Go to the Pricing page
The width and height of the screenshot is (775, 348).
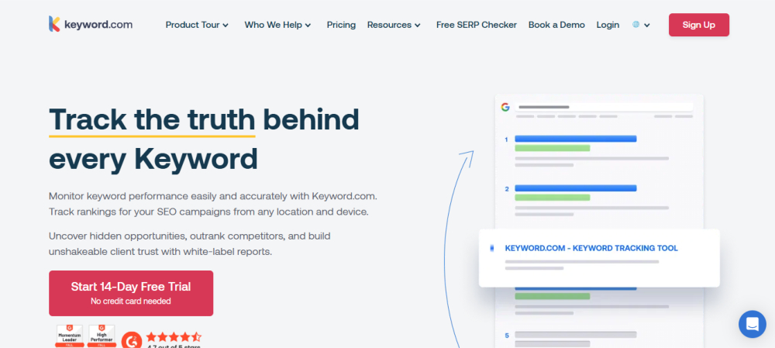[x=341, y=25]
